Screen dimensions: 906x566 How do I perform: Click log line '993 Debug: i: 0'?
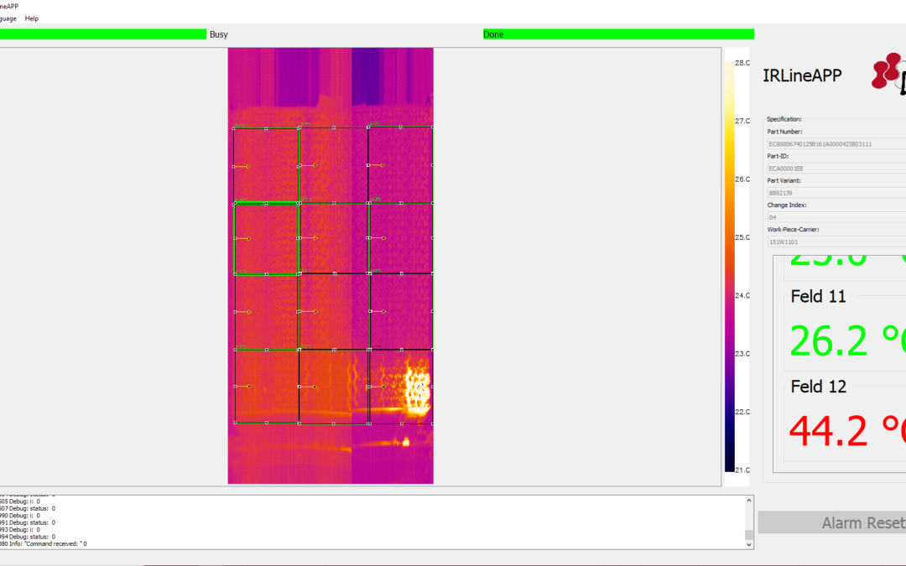(20, 530)
